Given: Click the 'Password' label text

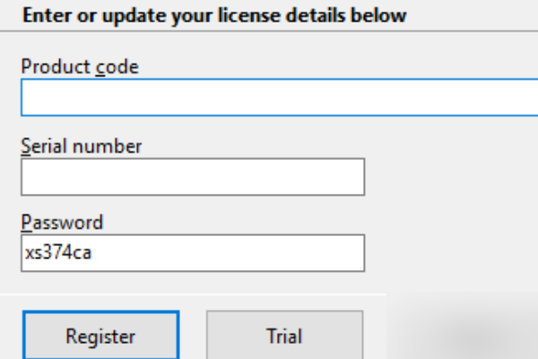Looking at the screenshot, I should [x=62, y=222].
